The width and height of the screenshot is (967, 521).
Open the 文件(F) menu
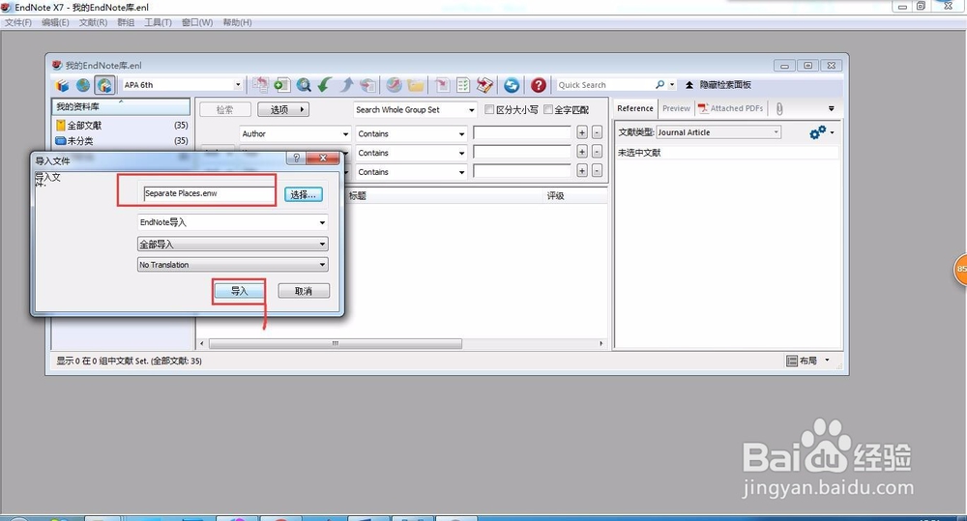click(x=18, y=22)
